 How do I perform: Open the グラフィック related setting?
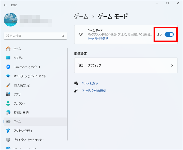[x=126, y=65]
